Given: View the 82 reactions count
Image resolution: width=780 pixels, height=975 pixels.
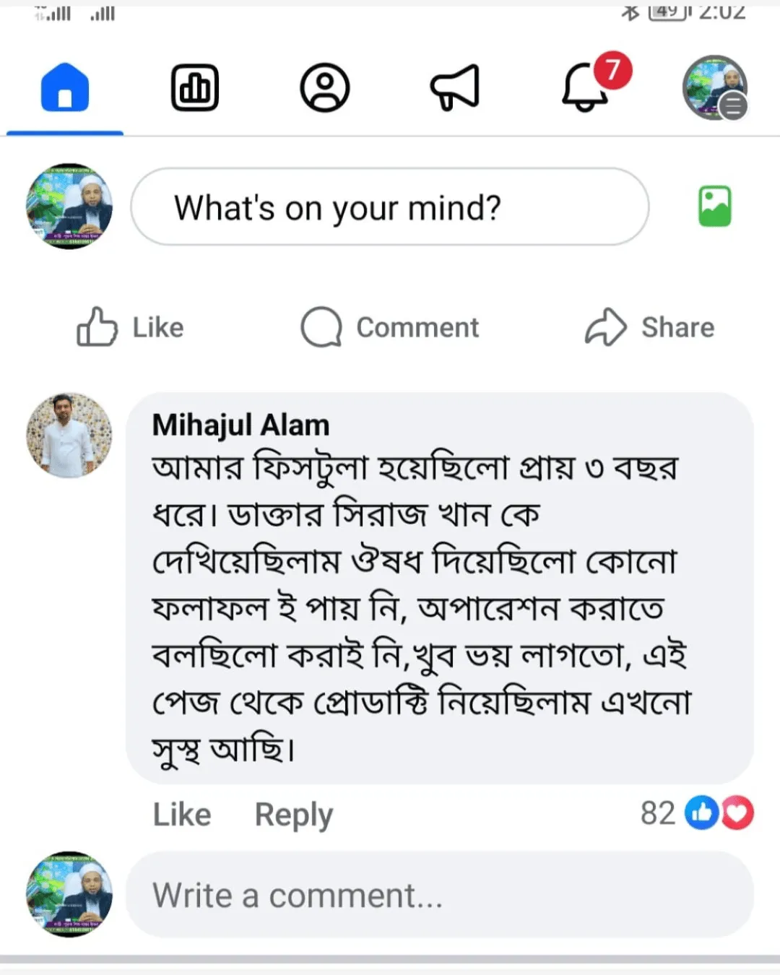Looking at the screenshot, I should pos(657,813).
